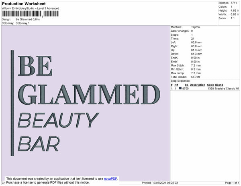241x186 pixels.
Task: Select the Colors value 1 in header
Action: 231,7
